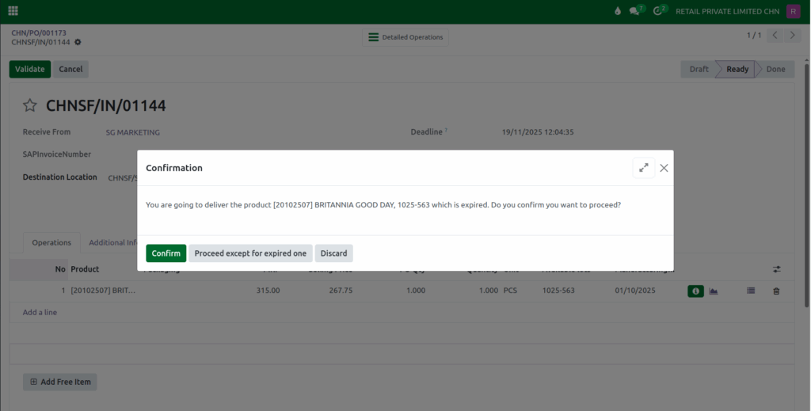Open Detailed Operations
Viewport: 811px width, 411px height.
[x=405, y=37]
